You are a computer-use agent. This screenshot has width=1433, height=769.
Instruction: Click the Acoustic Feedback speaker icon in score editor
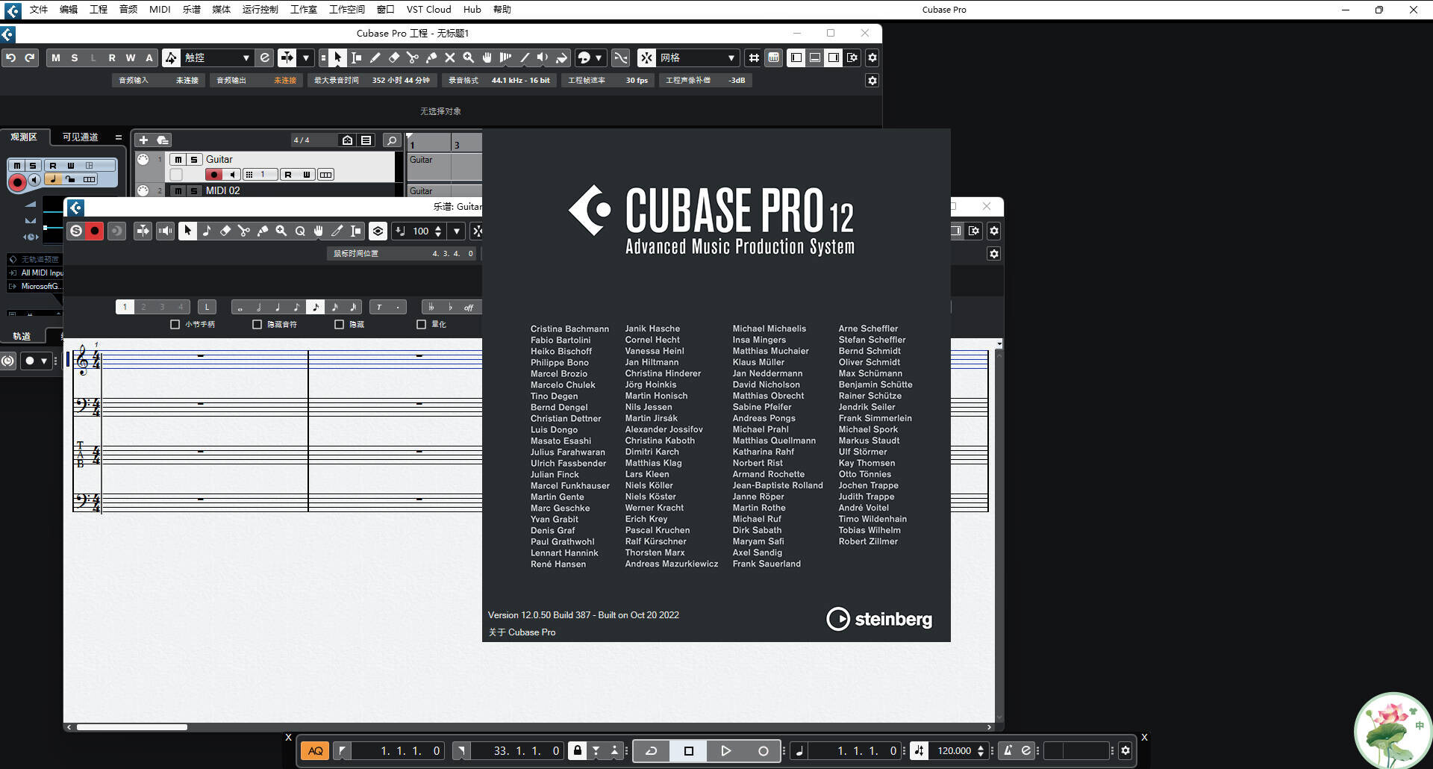pos(166,231)
